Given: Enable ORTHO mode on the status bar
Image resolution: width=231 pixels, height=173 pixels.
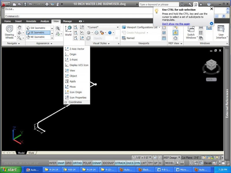Looking at the screenshot, I should [x=77, y=163].
